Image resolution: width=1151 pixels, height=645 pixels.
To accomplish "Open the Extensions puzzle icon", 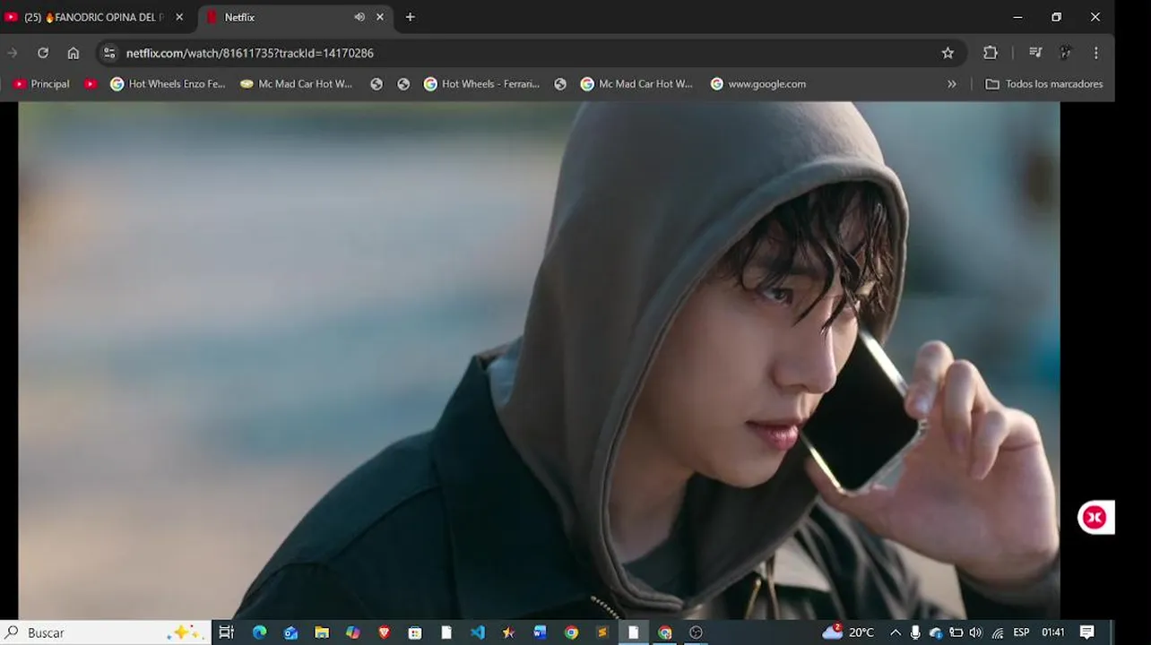I will [x=991, y=53].
